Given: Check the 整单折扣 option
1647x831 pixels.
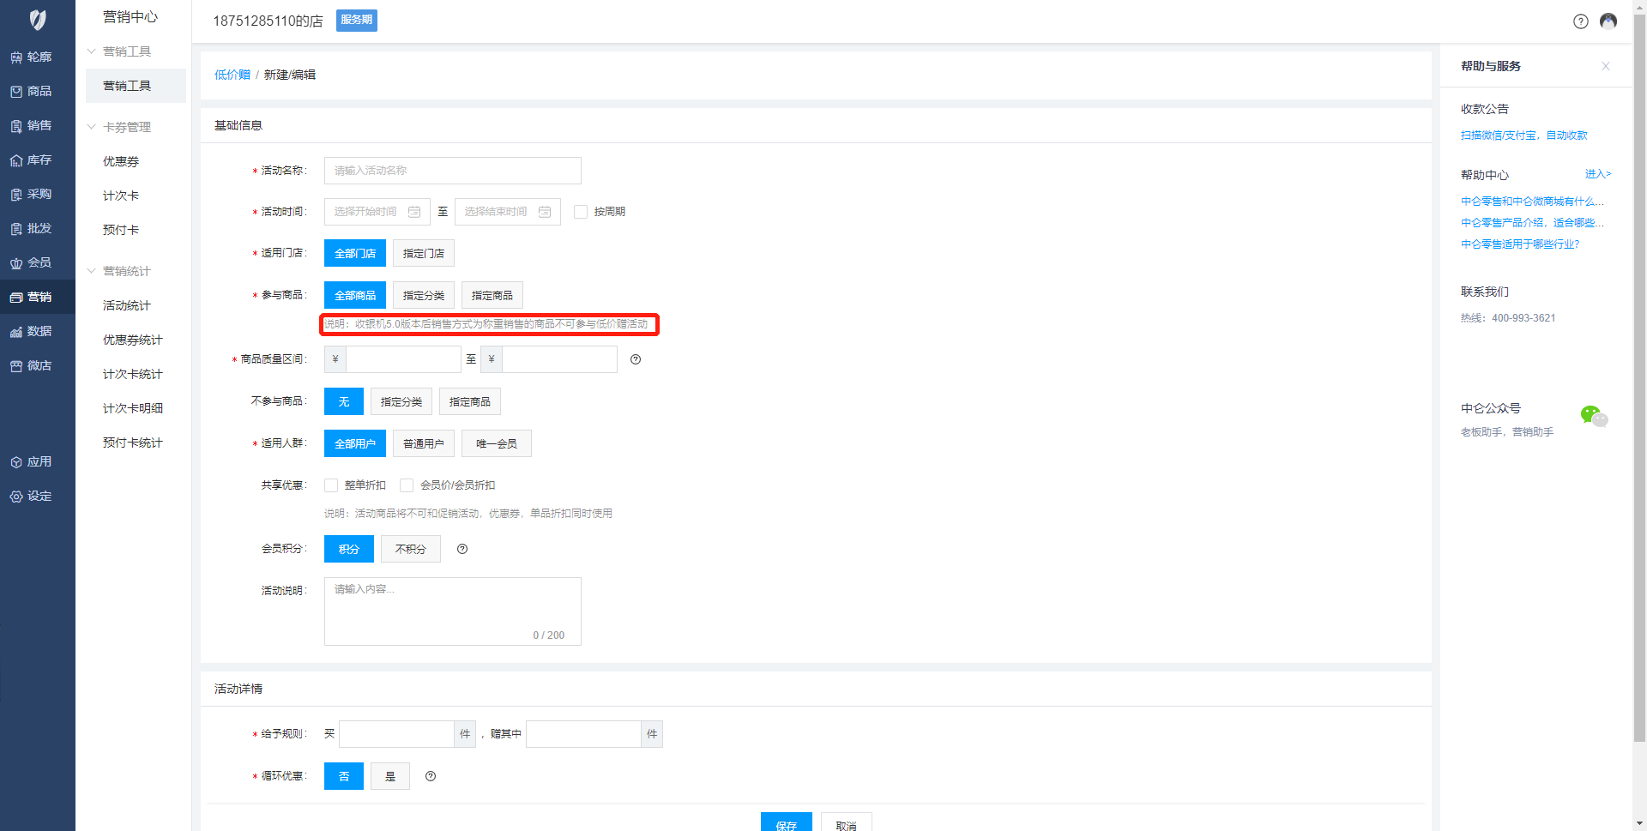Looking at the screenshot, I should pos(331,485).
